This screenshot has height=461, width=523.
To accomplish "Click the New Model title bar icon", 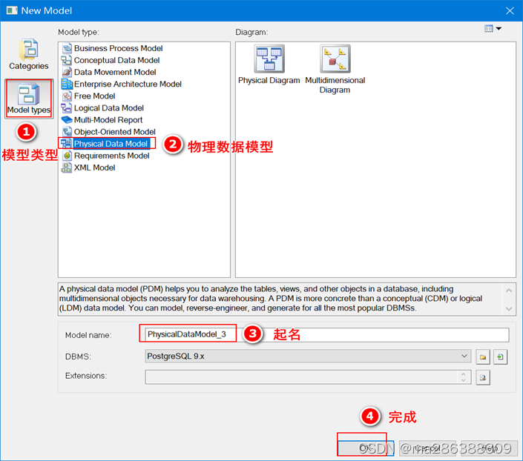I will point(12,10).
